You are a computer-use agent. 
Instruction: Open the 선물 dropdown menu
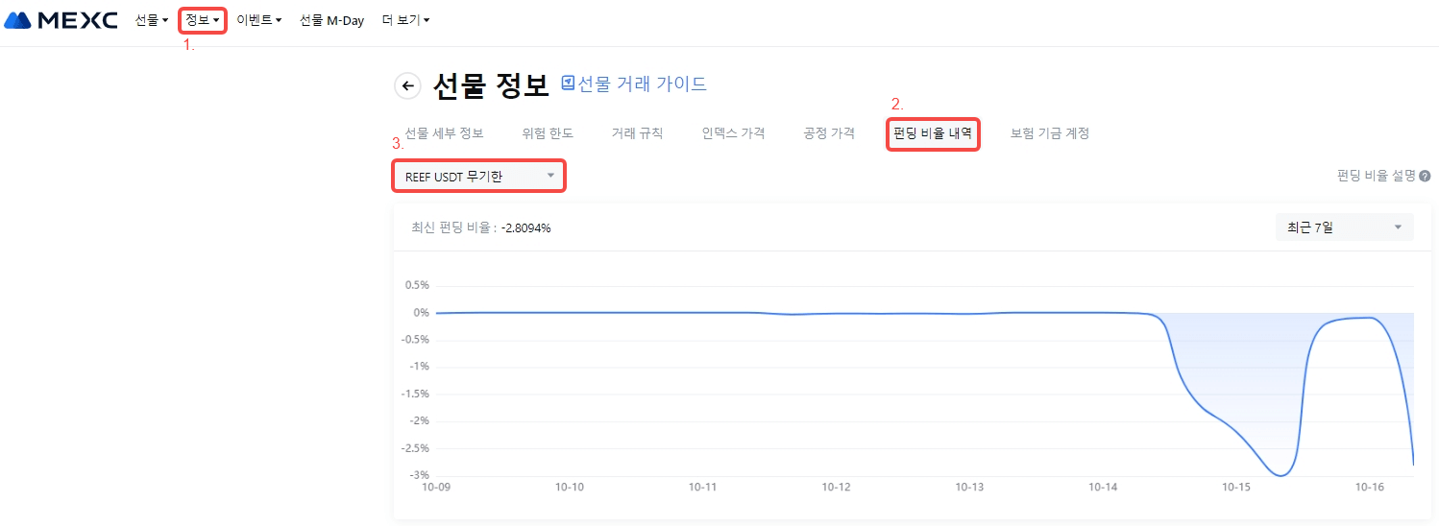151,20
